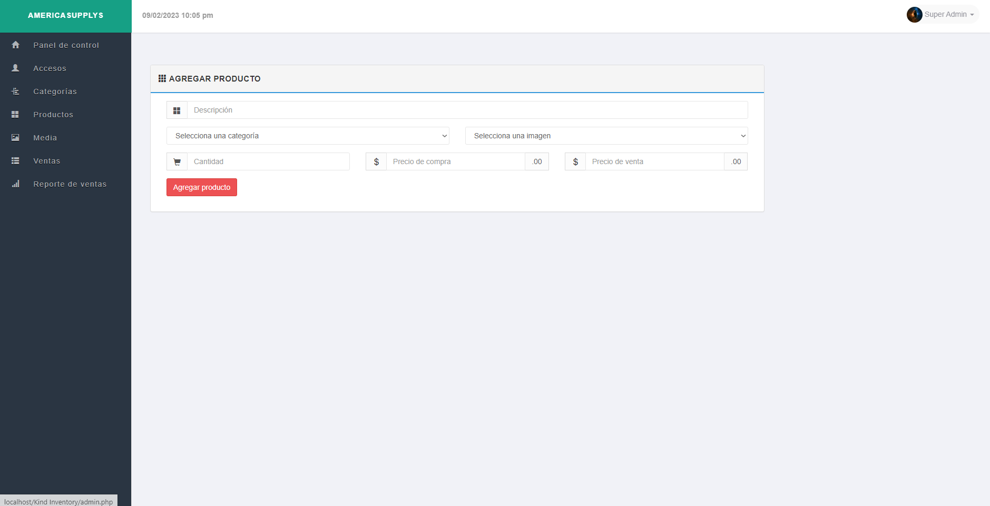Click the grid icon beside Productos

tap(15, 115)
